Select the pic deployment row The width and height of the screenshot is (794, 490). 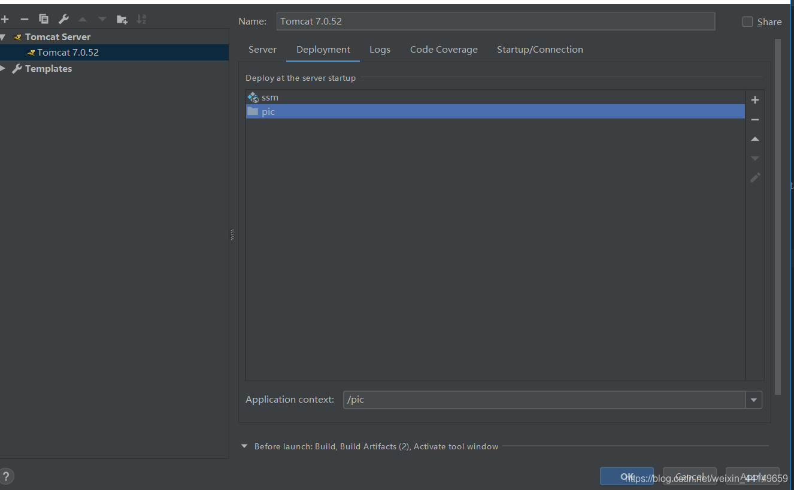[x=495, y=111]
